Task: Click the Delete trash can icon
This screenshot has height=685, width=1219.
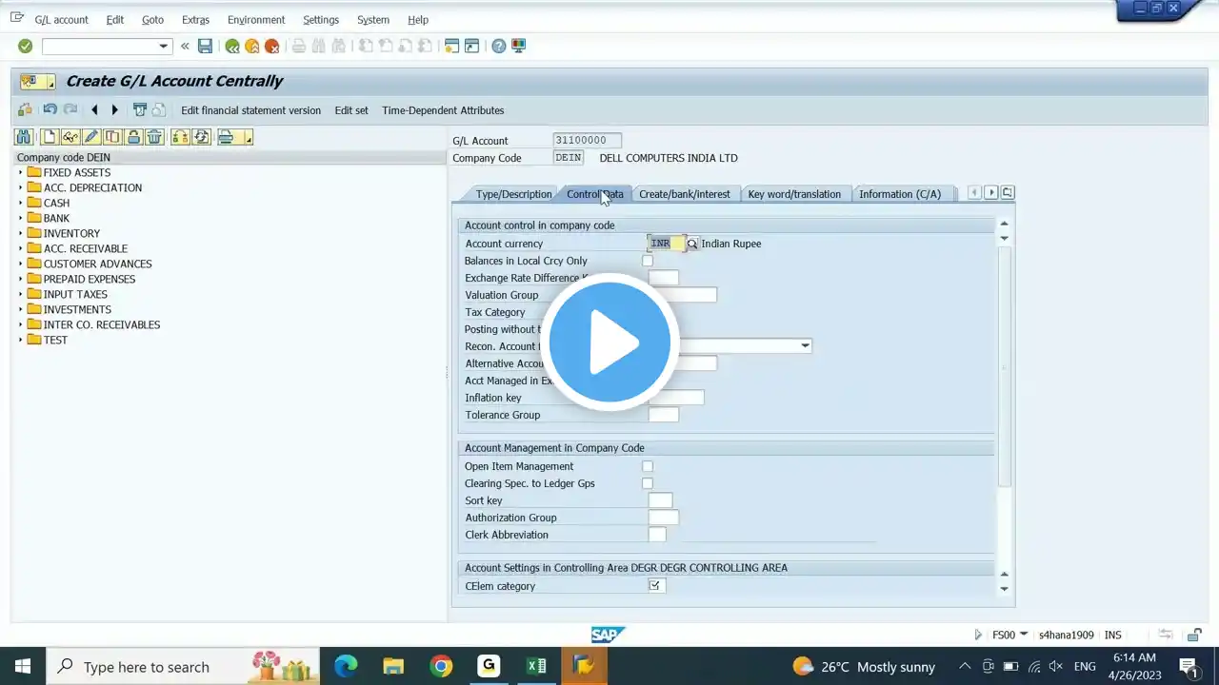Action: (x=154, y=137)
